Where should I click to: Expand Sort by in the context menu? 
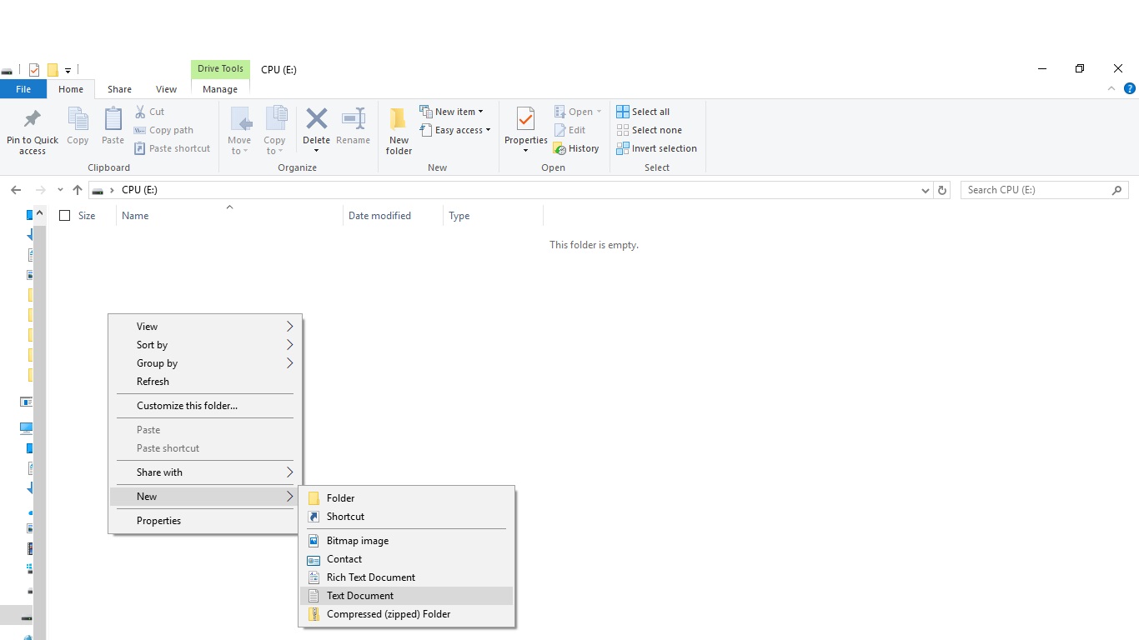pos(205,345)
